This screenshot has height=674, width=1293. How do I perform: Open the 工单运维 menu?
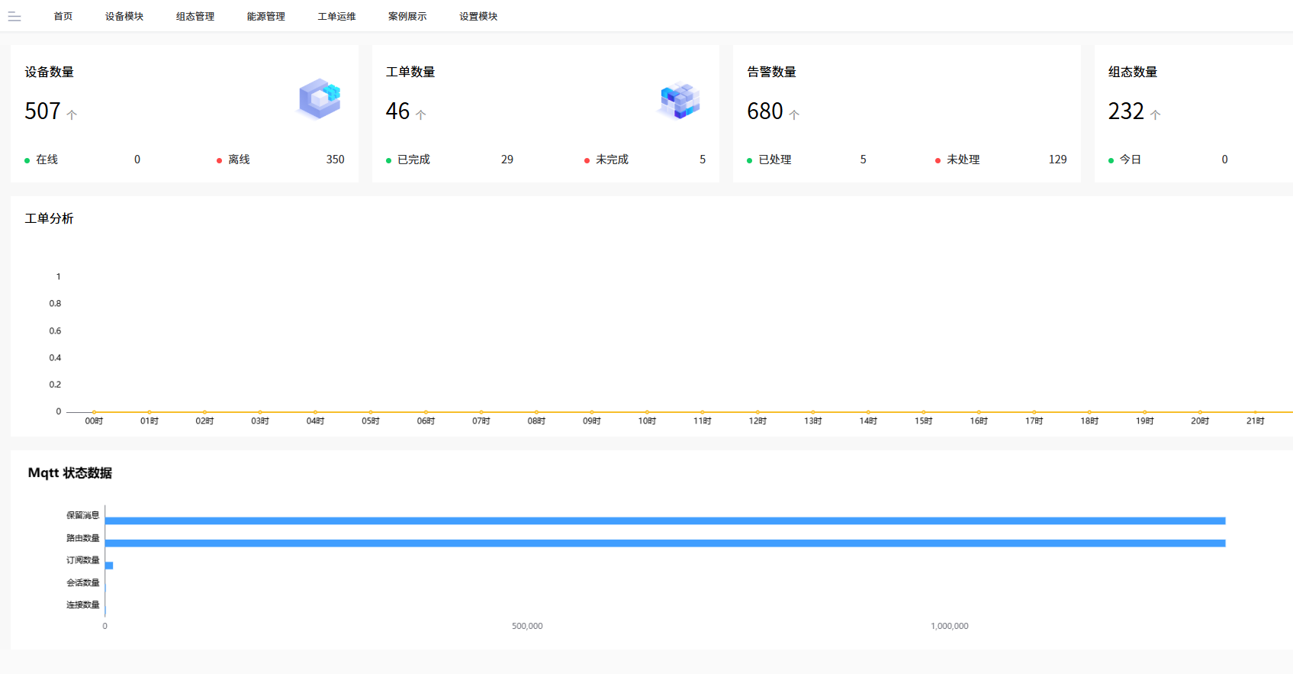click(x=336, y=17)
